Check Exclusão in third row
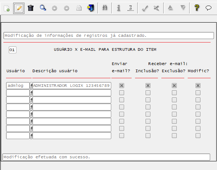This screenshot has height=170, width=217. (174, 100)
